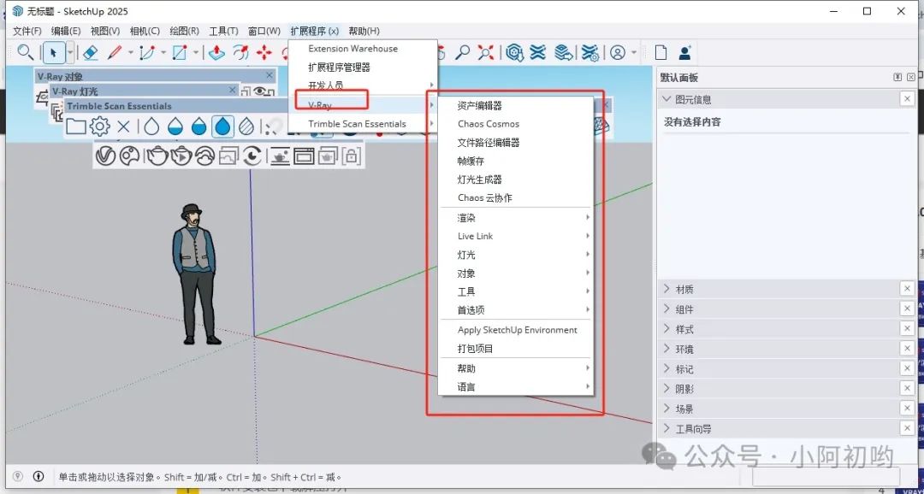Viewport: 924px width, 494px height.
Task: Choose 扩展程序管理器 from the menu
Action: (x=340, y=68)
